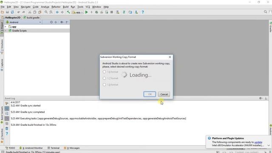Expand the Platform and Plugin Updates notification

[269, 145]
